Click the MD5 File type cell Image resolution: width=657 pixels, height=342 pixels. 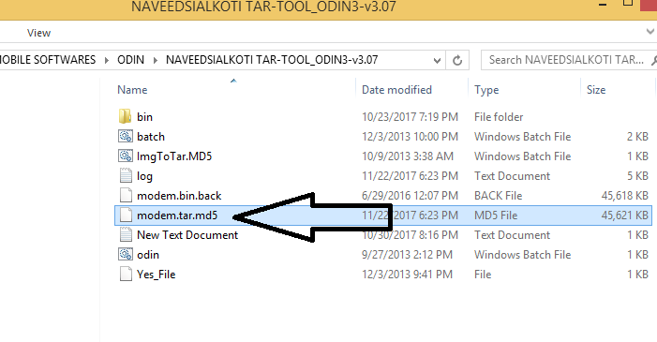(x=496, y=216)
